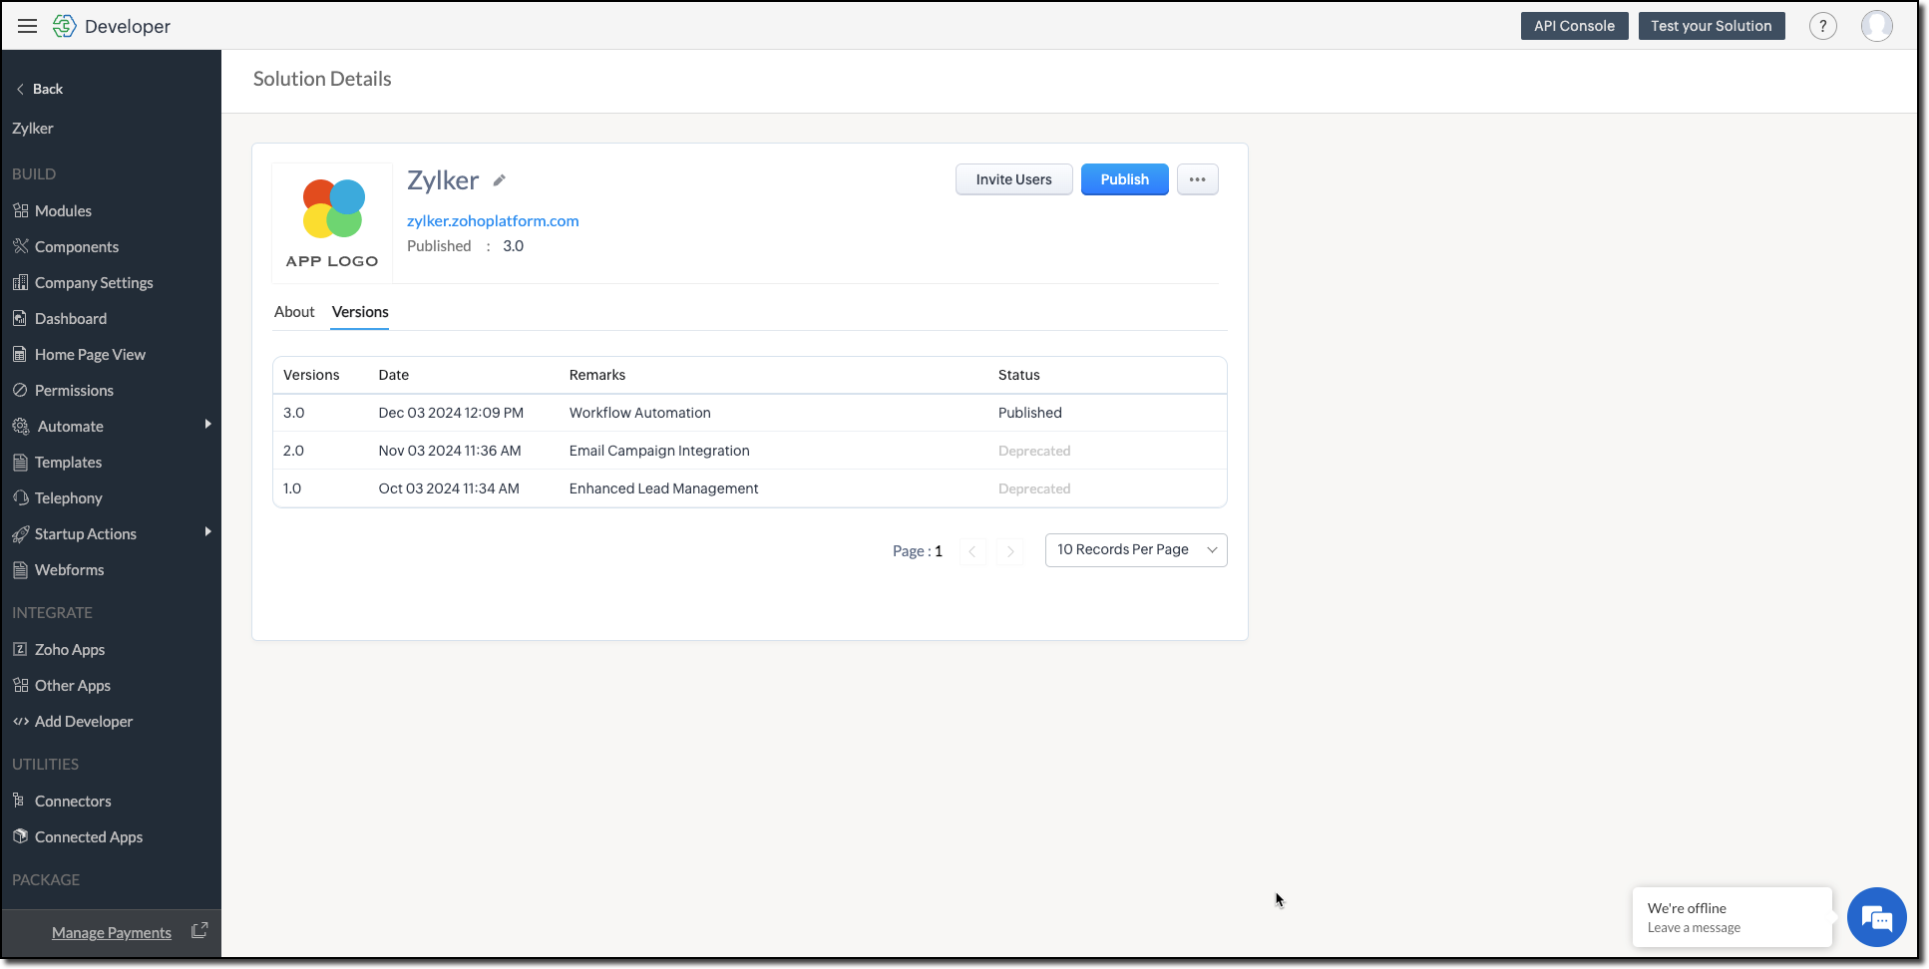Click the Workflow Automation remark
1929x969 pixels.
coord(640,413)
